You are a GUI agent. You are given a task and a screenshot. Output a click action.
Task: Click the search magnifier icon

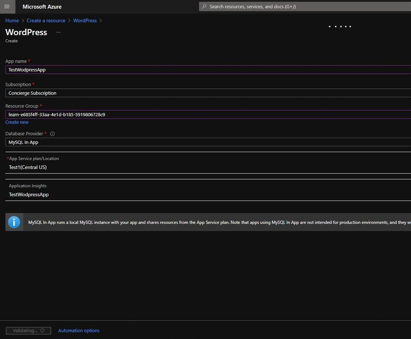pos(204,6)
